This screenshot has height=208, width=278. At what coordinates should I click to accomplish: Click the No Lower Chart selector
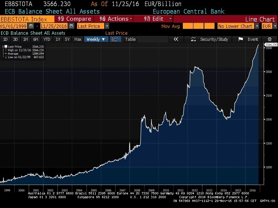click(236, 26)
